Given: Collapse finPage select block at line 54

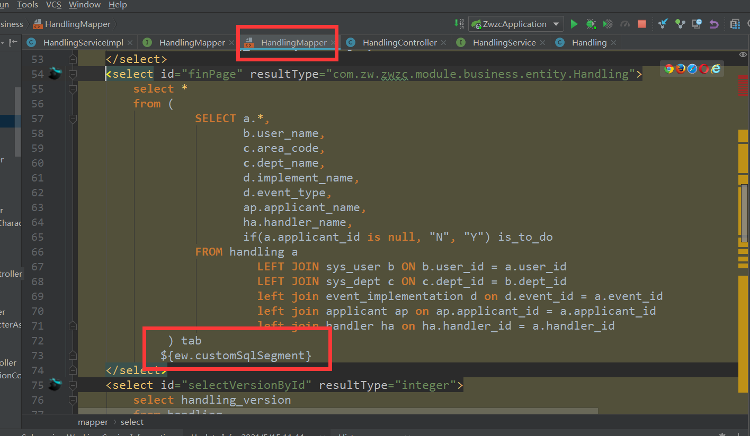Looking at the screenshot, I should click(x=73, y=74).
